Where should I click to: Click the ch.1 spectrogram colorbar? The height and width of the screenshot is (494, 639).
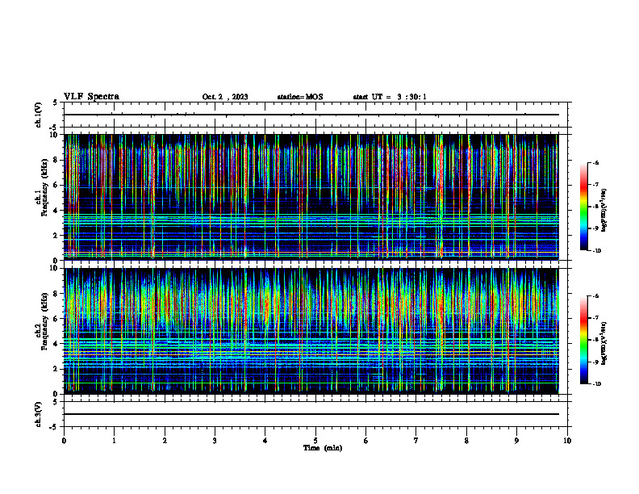coord(583,207)
